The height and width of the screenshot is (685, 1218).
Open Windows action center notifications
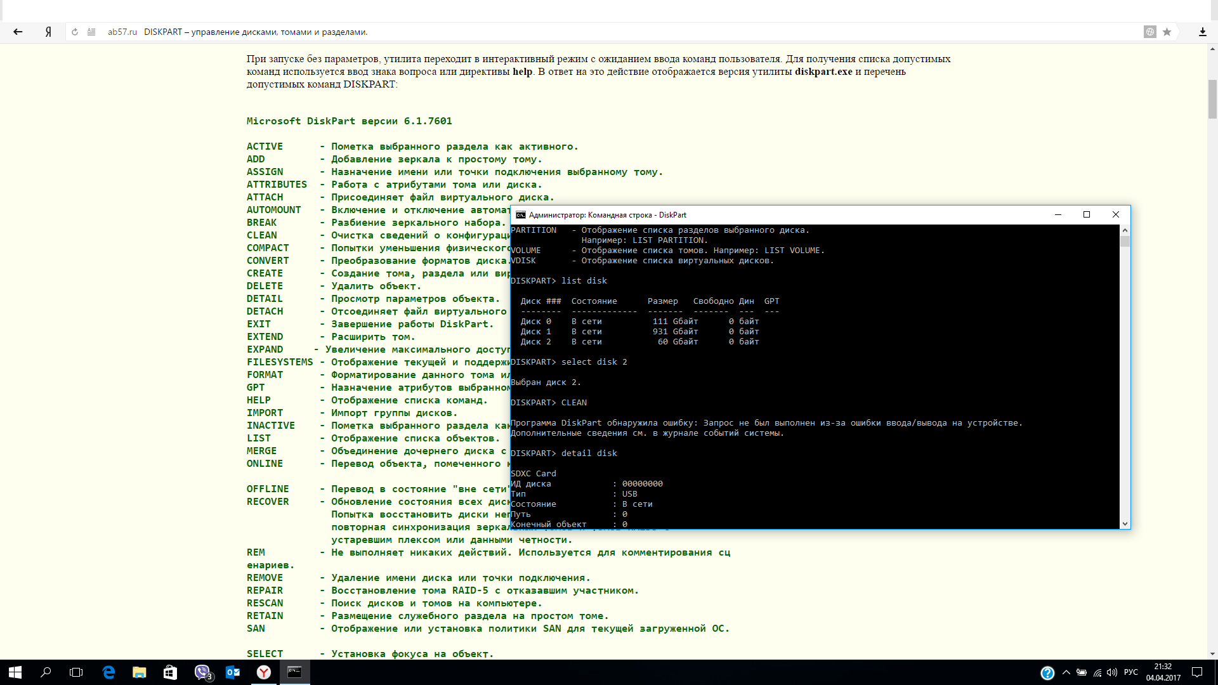point(1197,672)
